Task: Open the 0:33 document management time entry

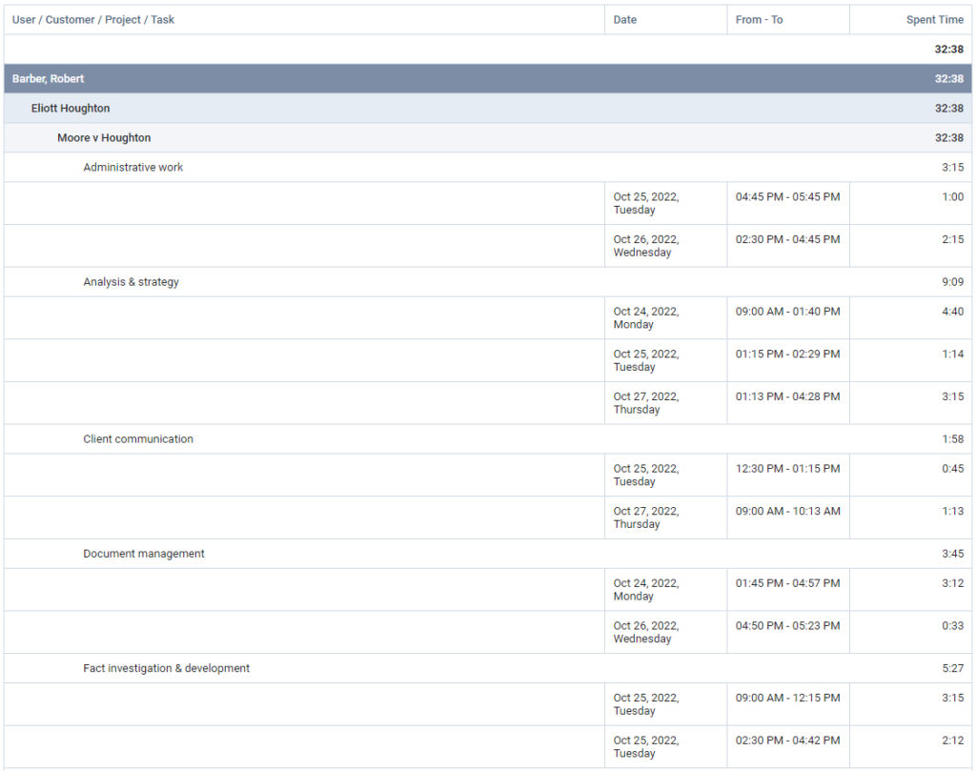Action: pos(954,625)
